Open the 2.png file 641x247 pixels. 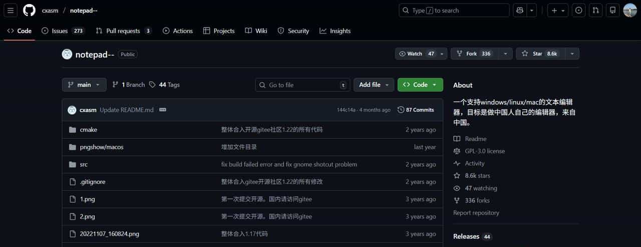87,216
